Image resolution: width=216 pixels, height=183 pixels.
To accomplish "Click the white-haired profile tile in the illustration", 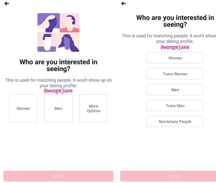I will click(x=48, y=23).
